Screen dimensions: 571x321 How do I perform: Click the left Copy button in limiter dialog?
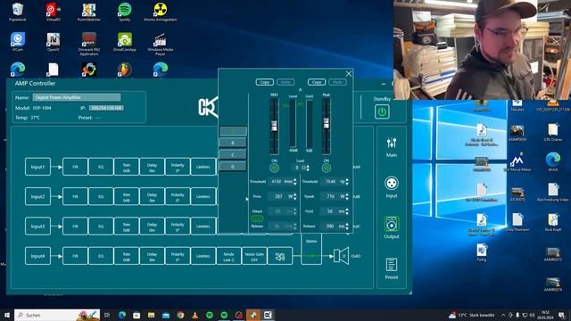(265, 82)
